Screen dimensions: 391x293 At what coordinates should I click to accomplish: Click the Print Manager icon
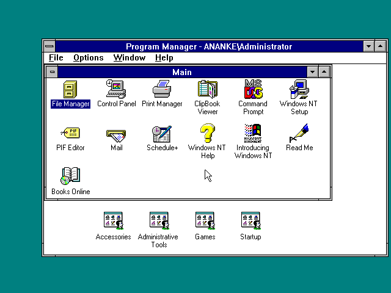pos(162,90)
